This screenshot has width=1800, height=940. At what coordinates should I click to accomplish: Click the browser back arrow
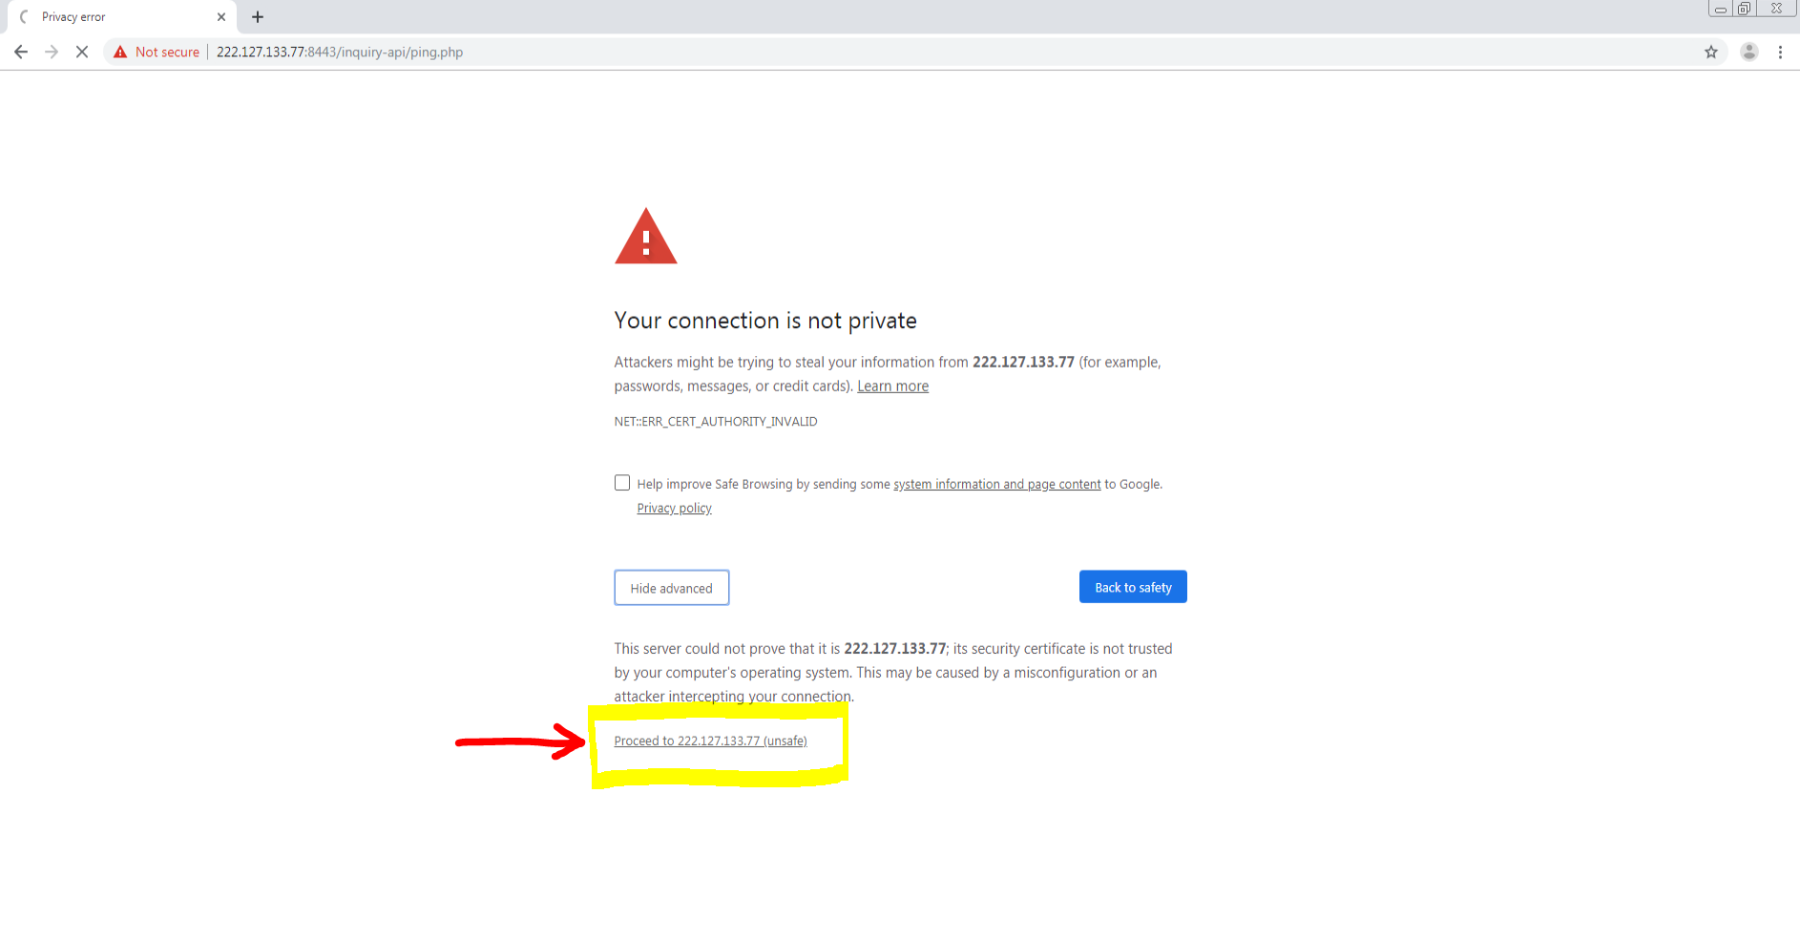[x=21, y=52]
